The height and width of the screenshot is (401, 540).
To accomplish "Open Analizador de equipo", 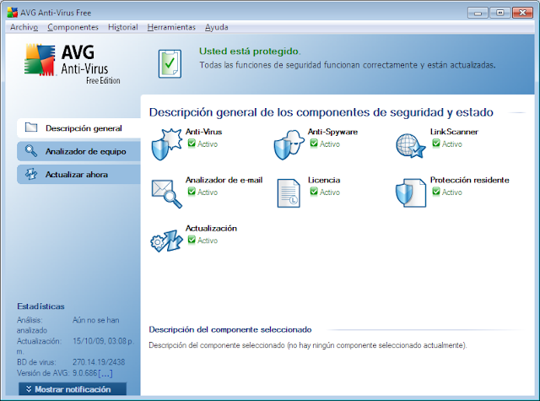I will click(78, 151).
